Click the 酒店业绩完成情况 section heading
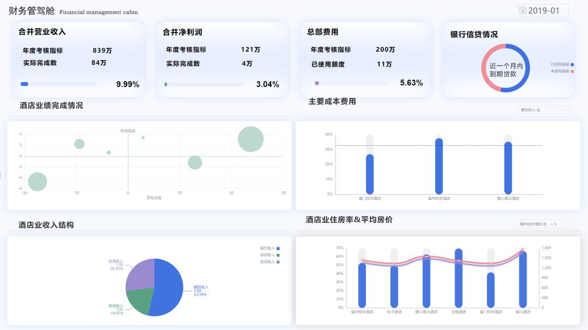 [51, 105]
